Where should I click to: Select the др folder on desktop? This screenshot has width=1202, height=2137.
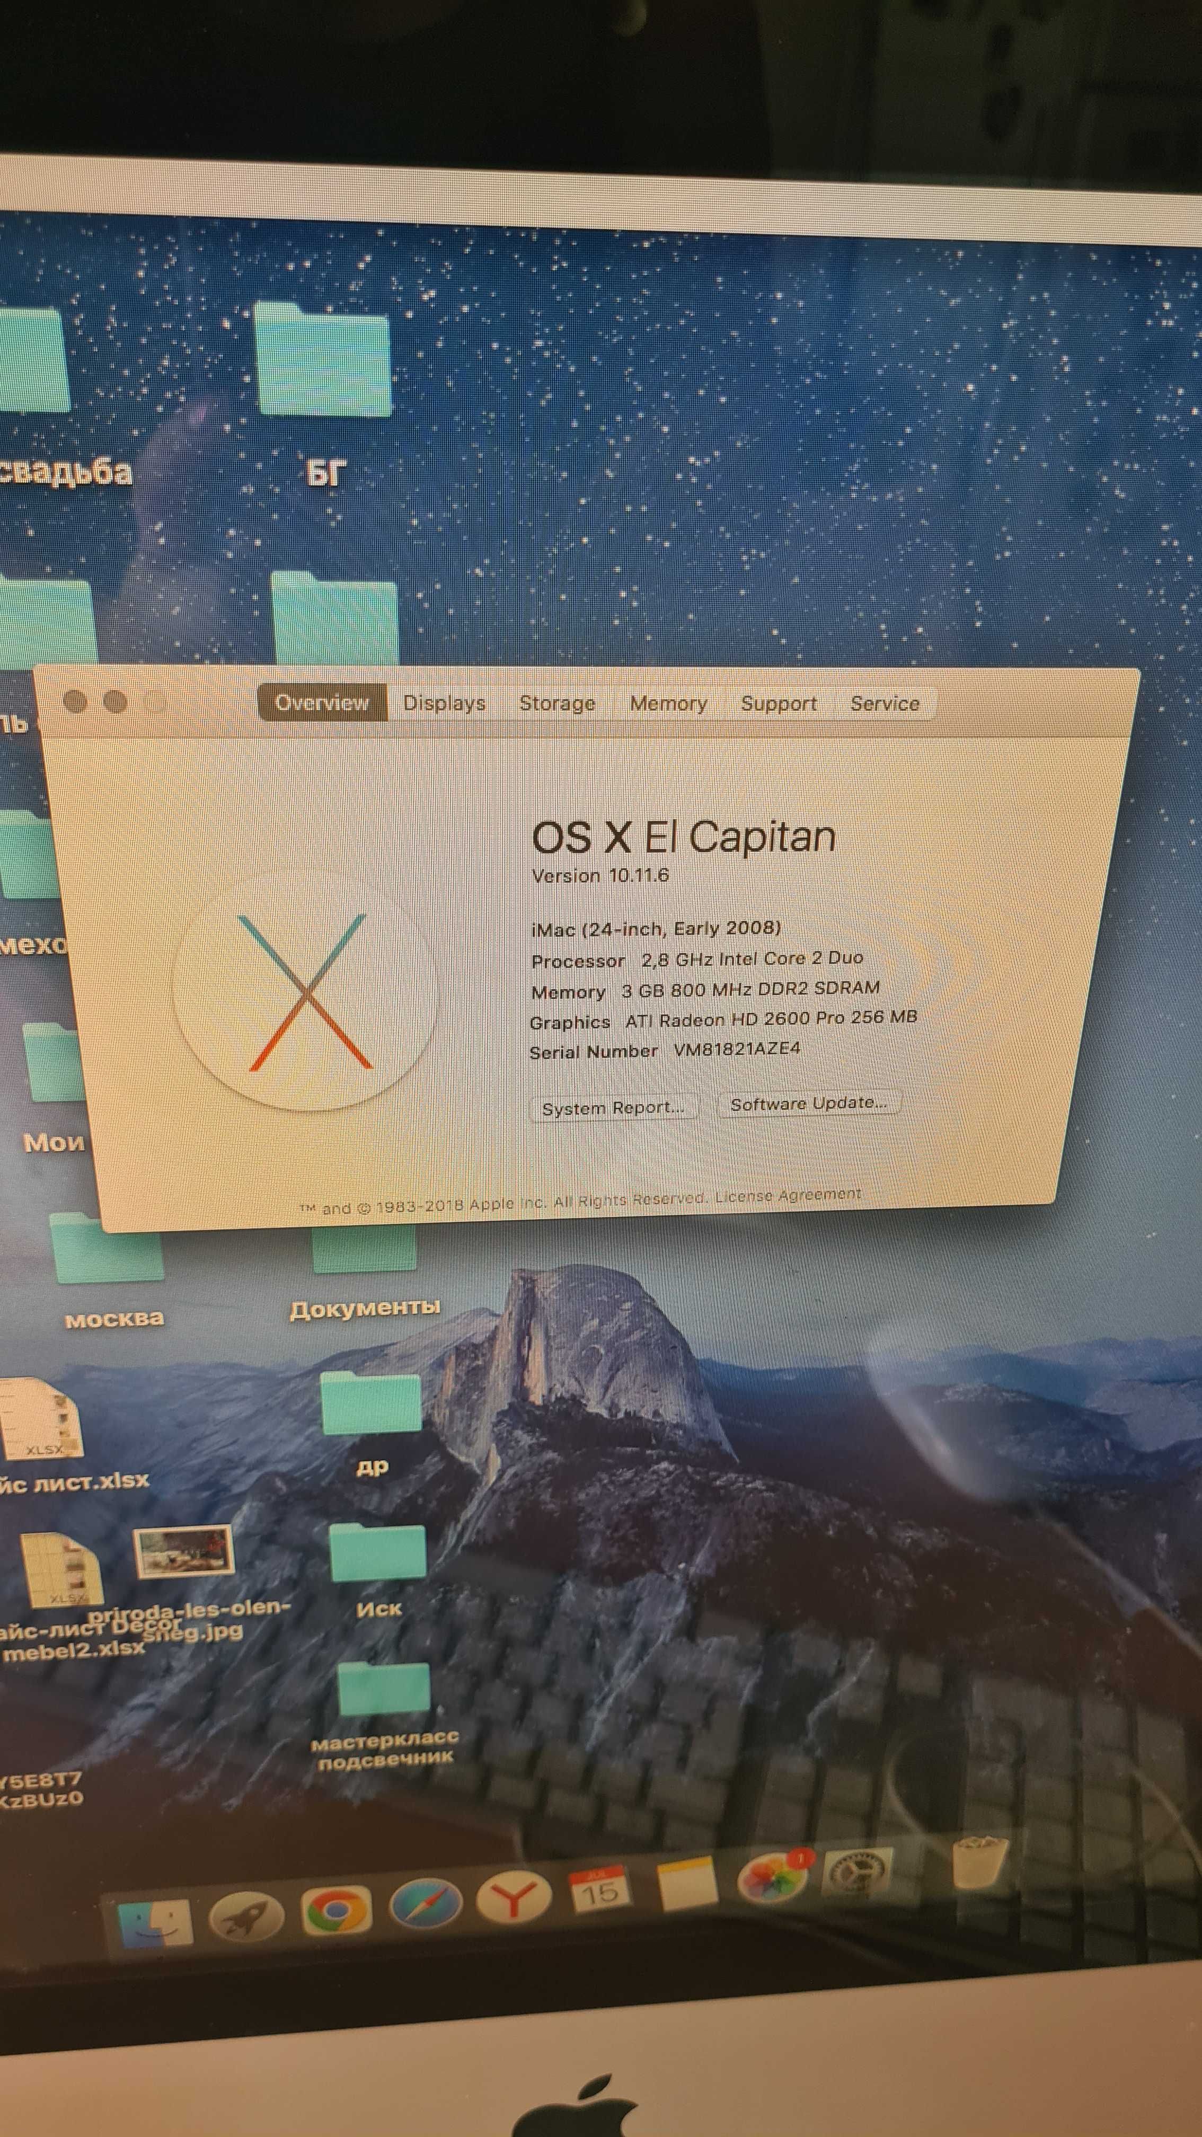click(371, 1403)
